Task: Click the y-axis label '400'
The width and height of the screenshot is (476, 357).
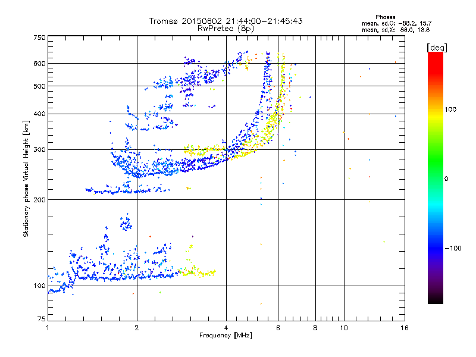Action: pos(39,114)
